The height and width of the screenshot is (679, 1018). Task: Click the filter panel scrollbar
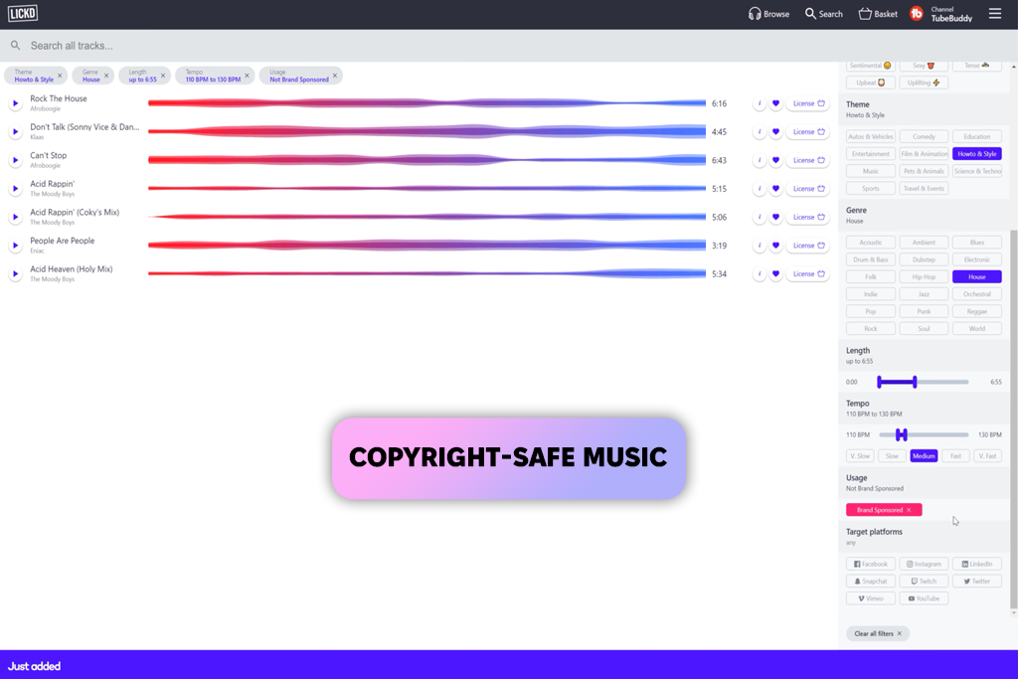pyautogui.click(x=1013, y=419)
